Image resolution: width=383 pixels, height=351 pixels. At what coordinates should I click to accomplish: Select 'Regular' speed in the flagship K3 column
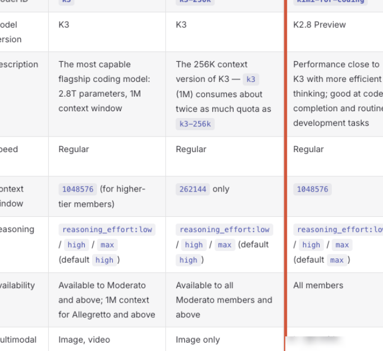(74, 149)
